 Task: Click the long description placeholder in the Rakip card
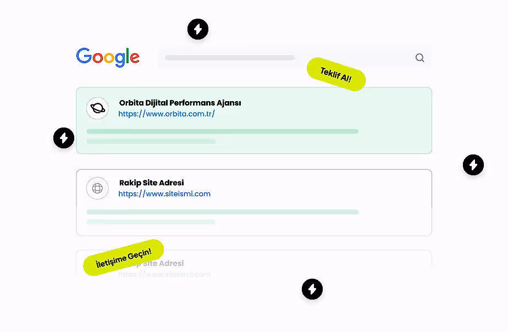tap(222, 212)
